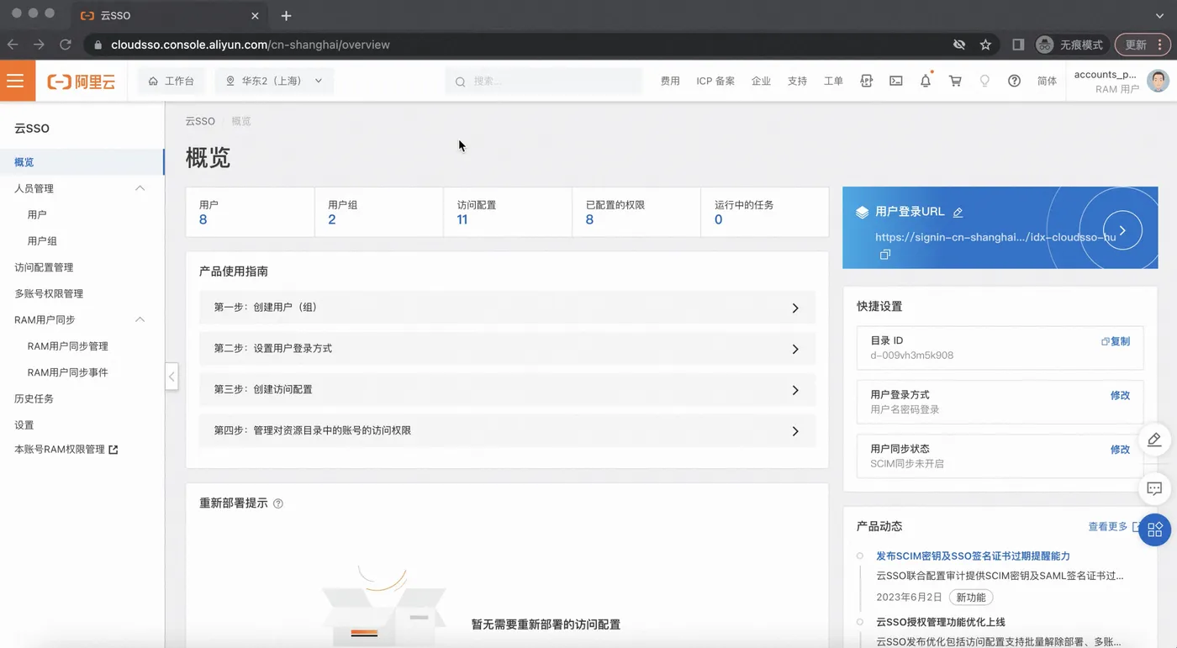Image resolution: width=1177 pixels, height=648 pixels.
Task: Open 企业 in top navigation
Action: [761, 81]
